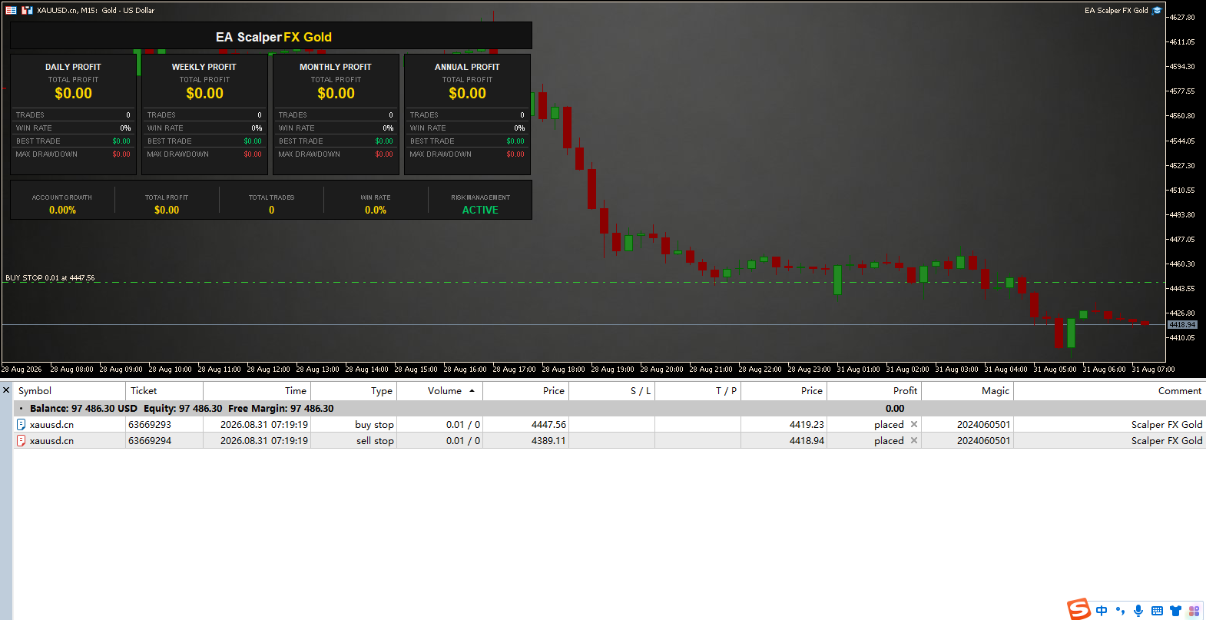The width and height of the screenshot is (1206, 620).
Task: Click the EA Scalper FX Gold expert icon
Action: pos(1157,11)
